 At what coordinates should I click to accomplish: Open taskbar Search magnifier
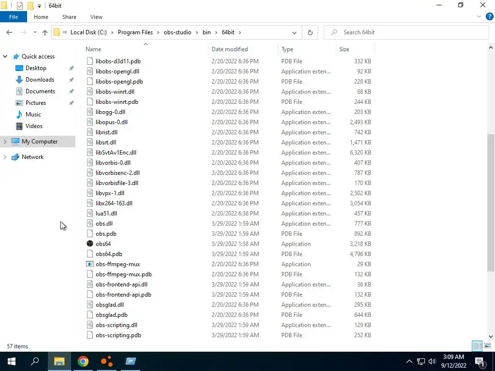click(x=35, y=361)
